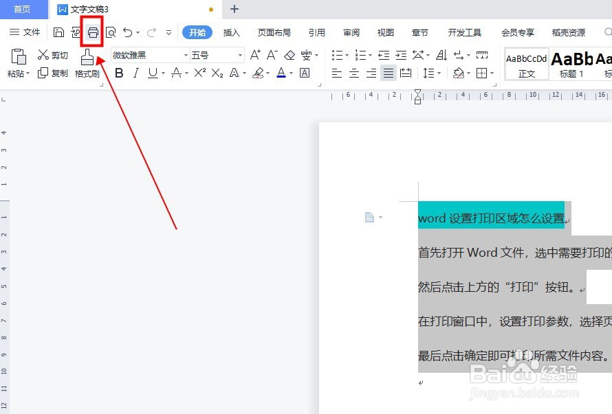This screenshot has width=612, height=414.
Task: Open underline style dropdown arrow
Action: [x=163, y=73]
